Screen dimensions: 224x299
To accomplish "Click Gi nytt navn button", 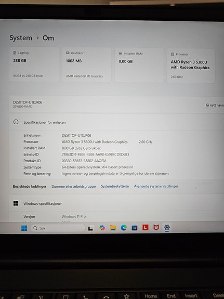I will 214,105.
